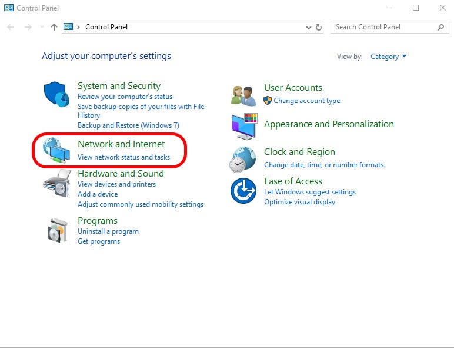Click the Appearance and Personalization monitor icon
This screenshot has height=348, width=454.
pyautogui.click(x=245, y=127)
